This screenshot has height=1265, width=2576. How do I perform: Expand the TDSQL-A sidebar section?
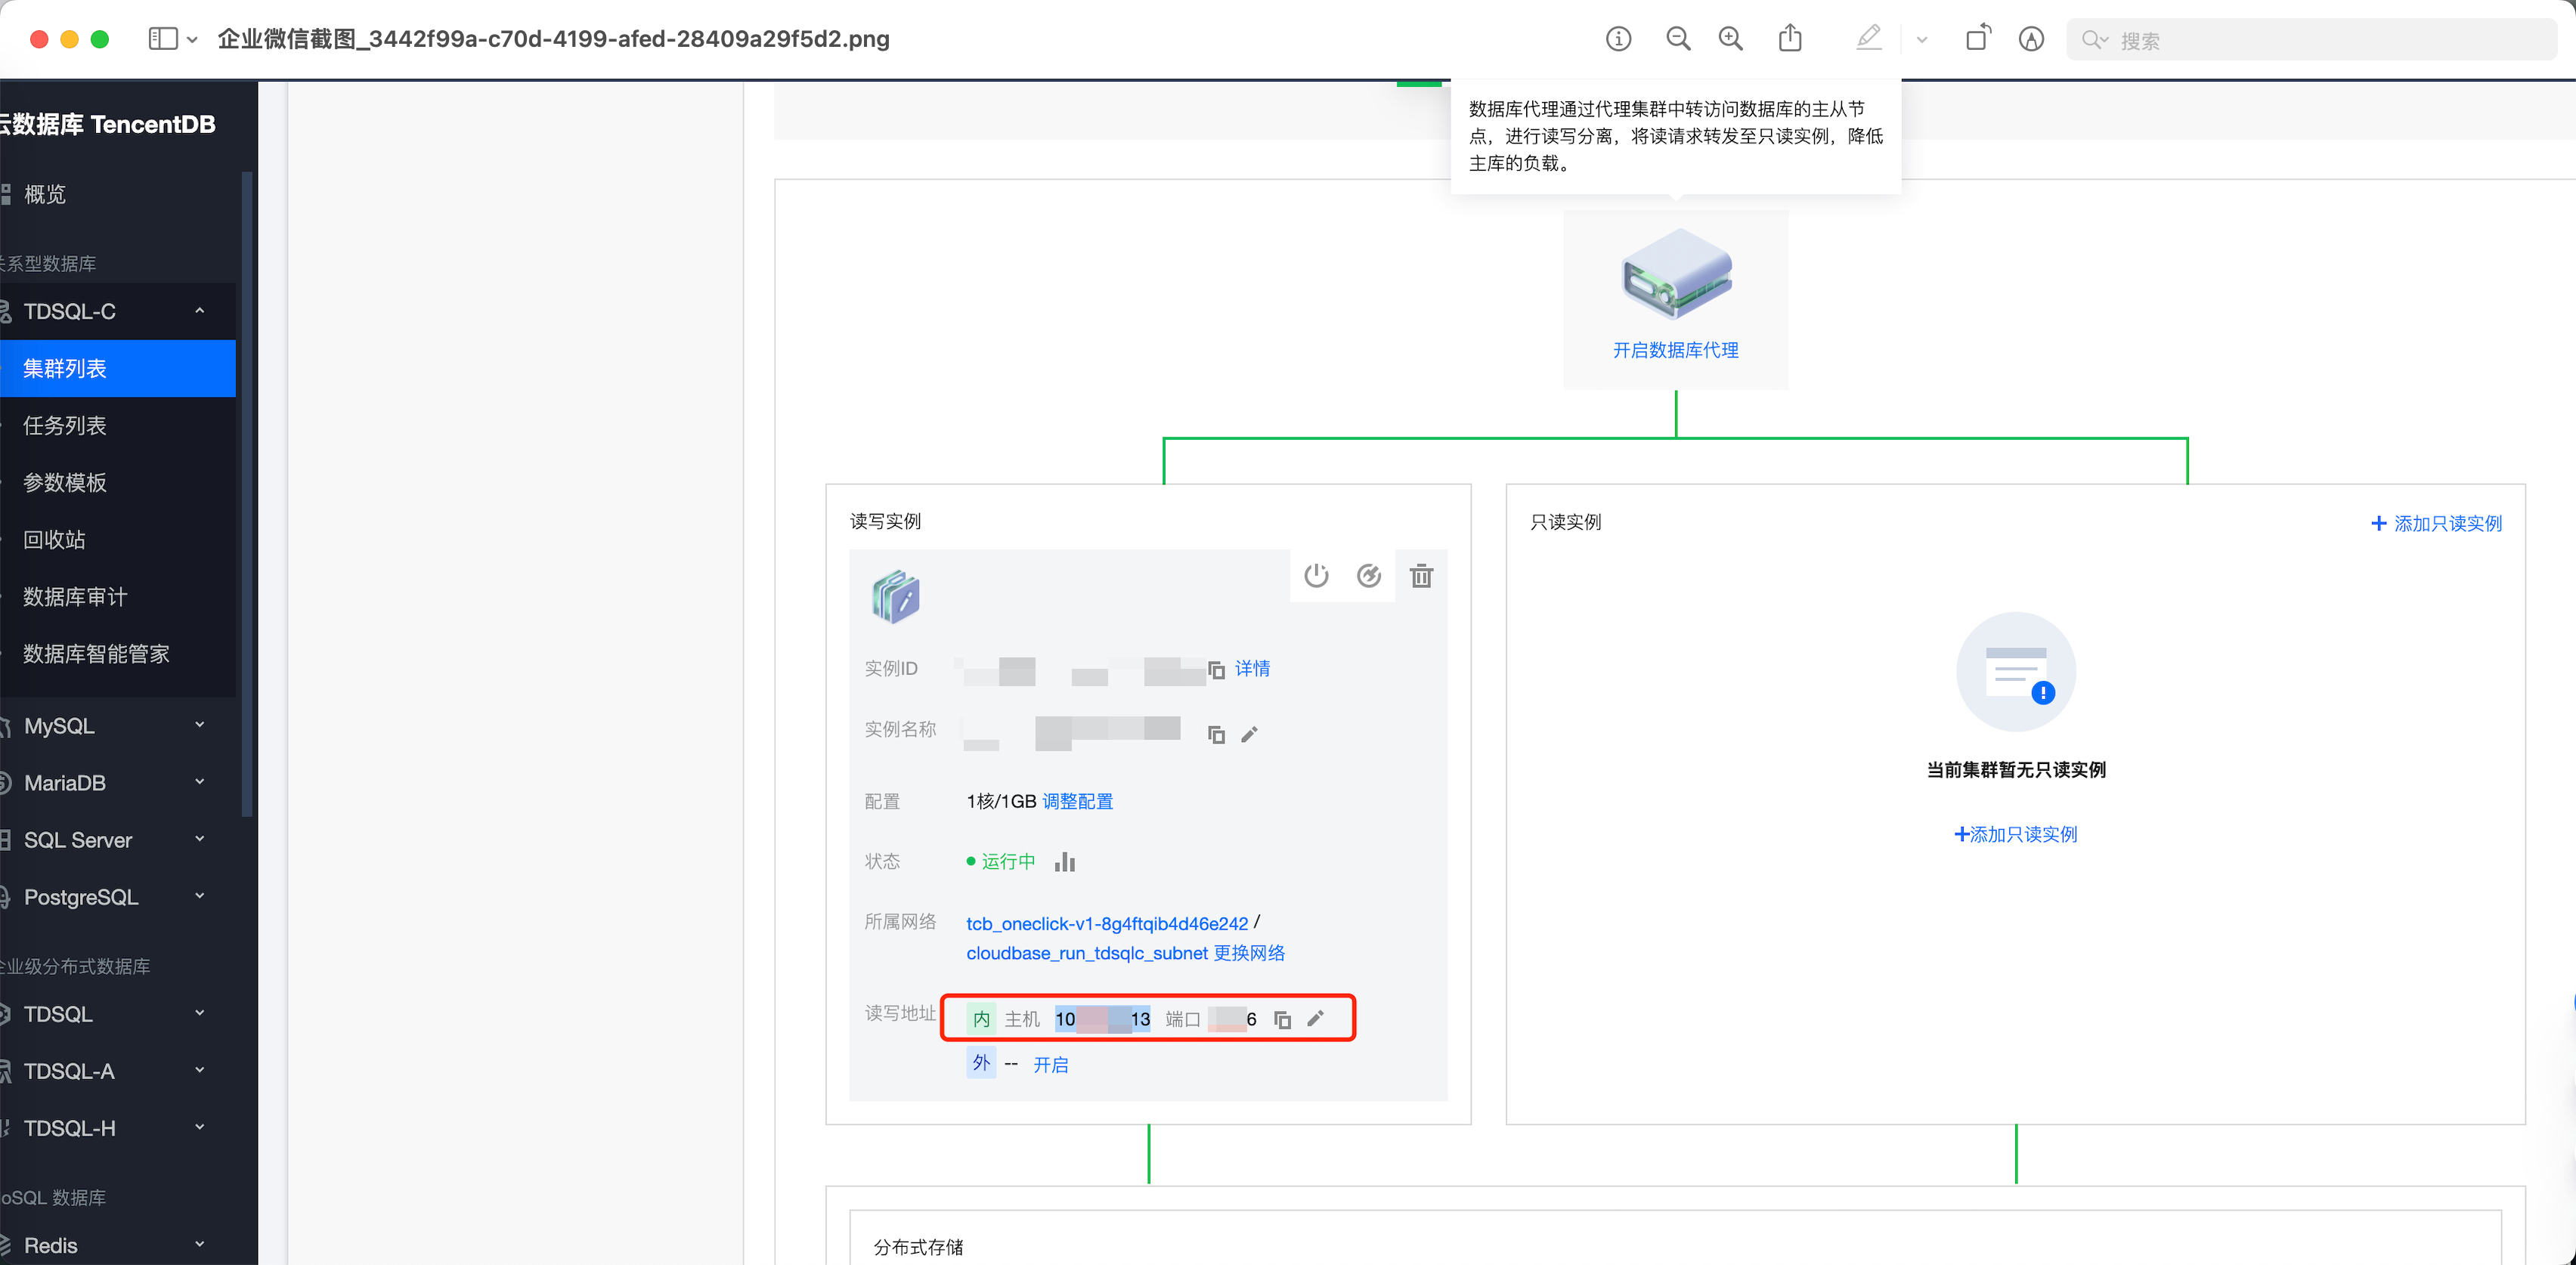pos(118,1070)
